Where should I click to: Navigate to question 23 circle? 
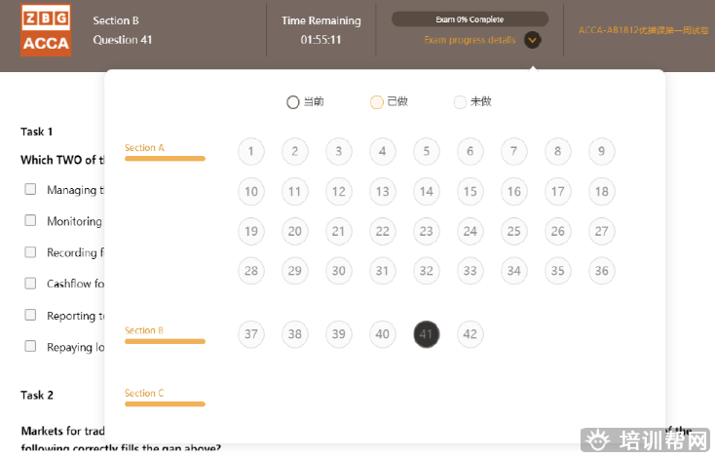click(x=427, y=231)
